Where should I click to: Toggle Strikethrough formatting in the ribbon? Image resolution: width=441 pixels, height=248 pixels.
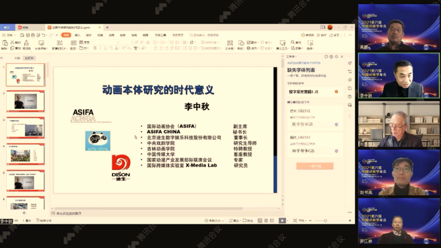point(111,48)
